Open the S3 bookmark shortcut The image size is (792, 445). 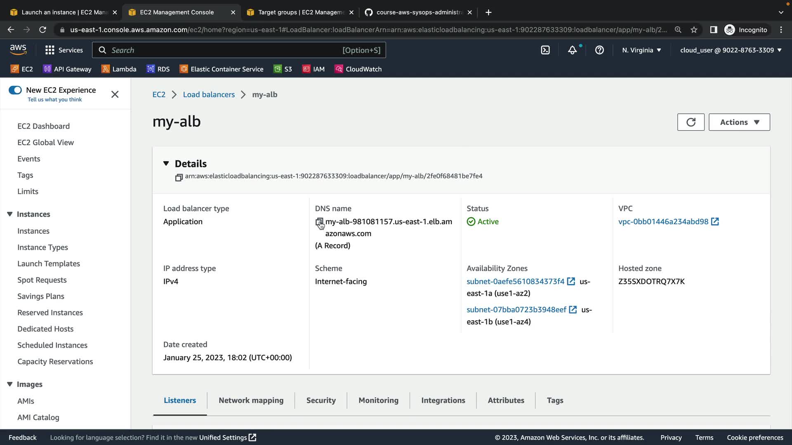(x=283, y=69)
